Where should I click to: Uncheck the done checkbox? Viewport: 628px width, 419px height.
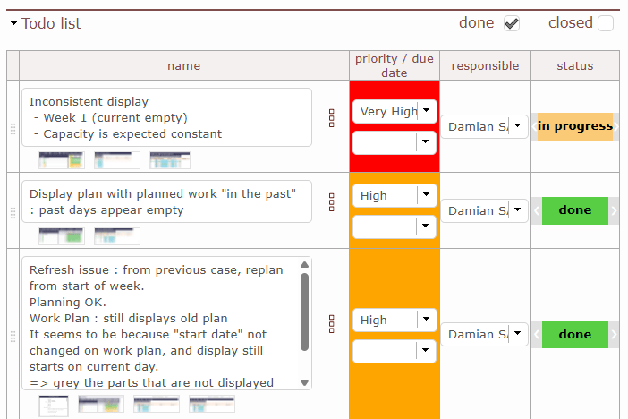512,23
